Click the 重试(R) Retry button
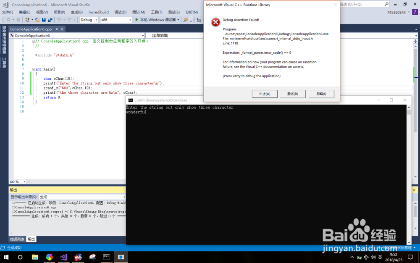Screen dimensions: 420x263 tap(293, 94)
